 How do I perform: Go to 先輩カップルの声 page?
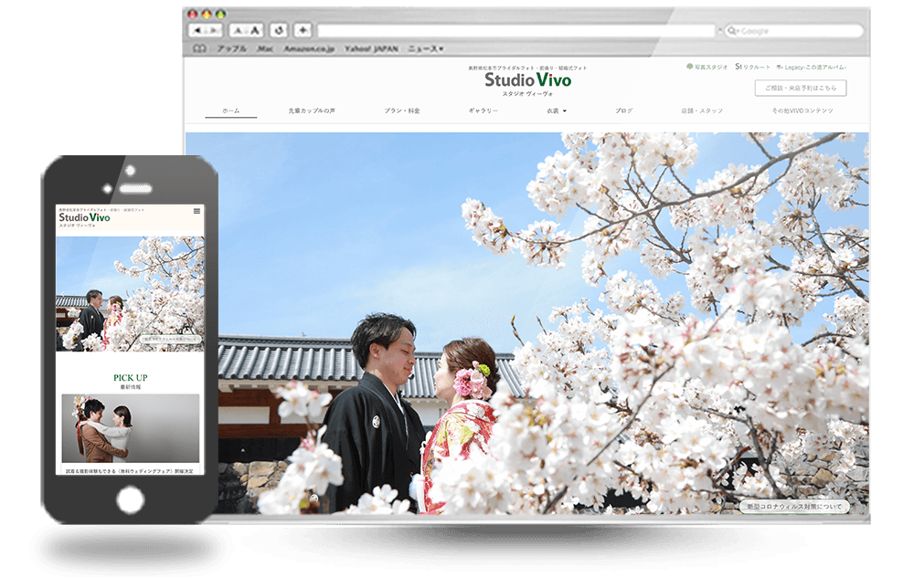[x=311, y=110]
